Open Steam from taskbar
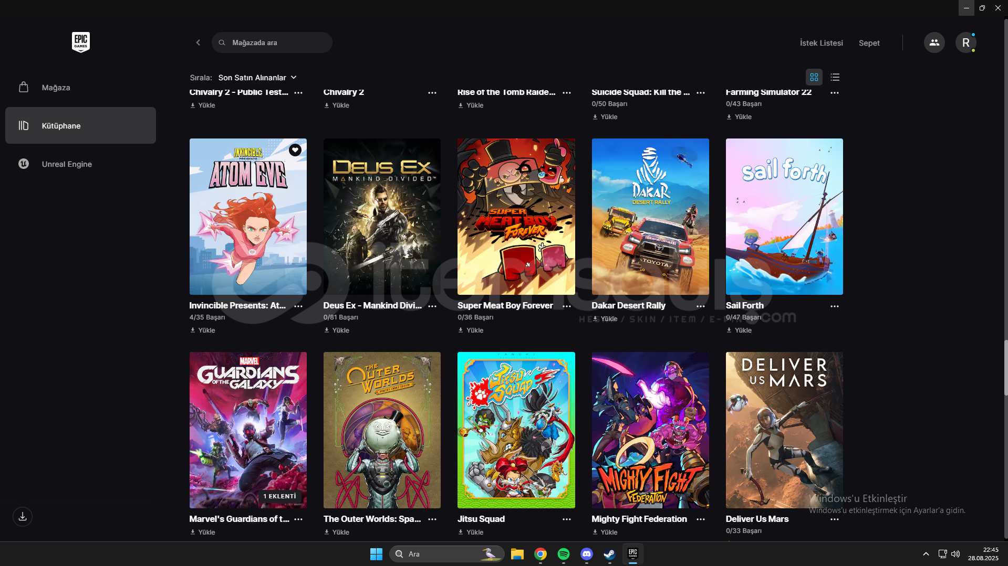 coord(610,554)
